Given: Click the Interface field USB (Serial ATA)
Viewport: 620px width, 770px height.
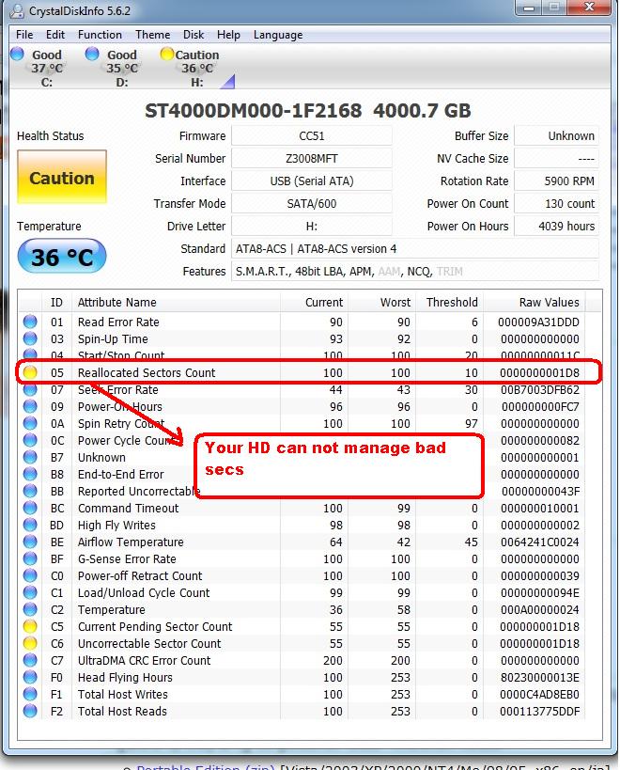Looking at the screenshot, I should tap(312, 181).
